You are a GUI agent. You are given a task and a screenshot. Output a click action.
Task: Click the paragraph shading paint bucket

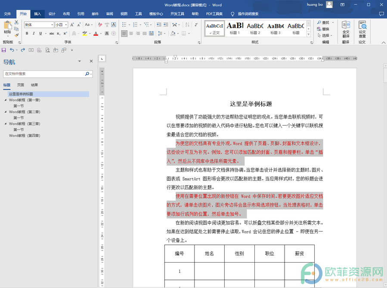173,33
